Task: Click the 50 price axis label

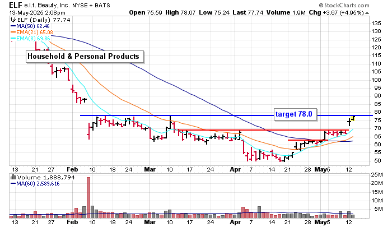Action: click(x=378, y=161)
